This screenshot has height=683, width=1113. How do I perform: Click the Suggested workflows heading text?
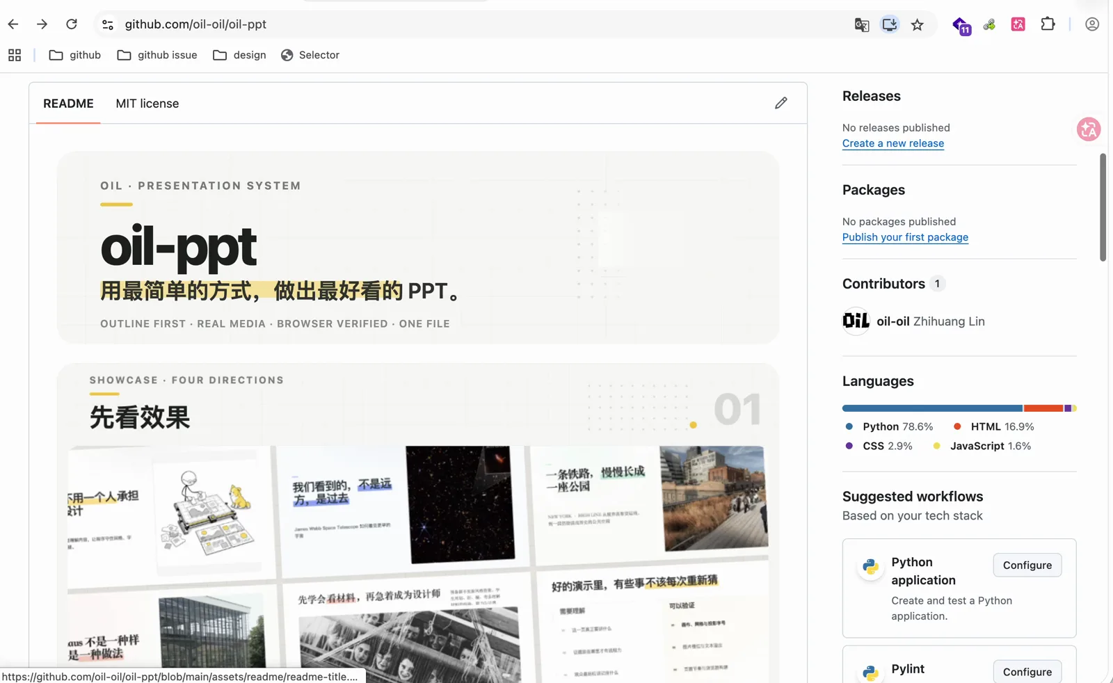[x=913, y=497]
